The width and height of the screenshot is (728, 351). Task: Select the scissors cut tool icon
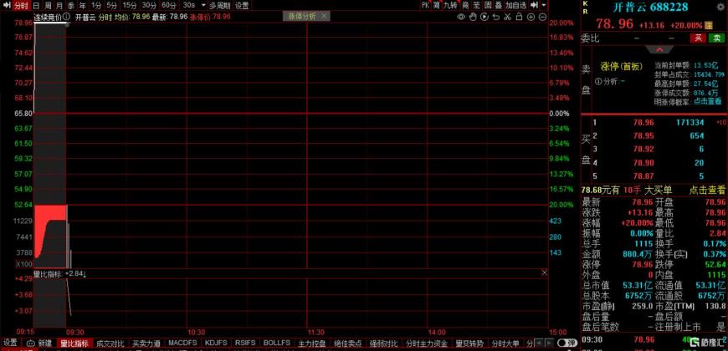coord(509,16)
